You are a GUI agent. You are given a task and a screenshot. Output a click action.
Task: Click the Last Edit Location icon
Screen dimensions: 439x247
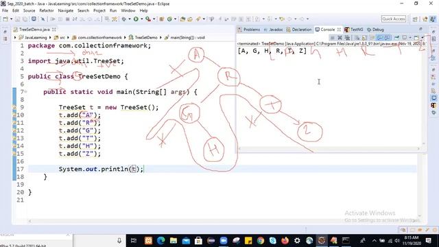click(282, 19)
